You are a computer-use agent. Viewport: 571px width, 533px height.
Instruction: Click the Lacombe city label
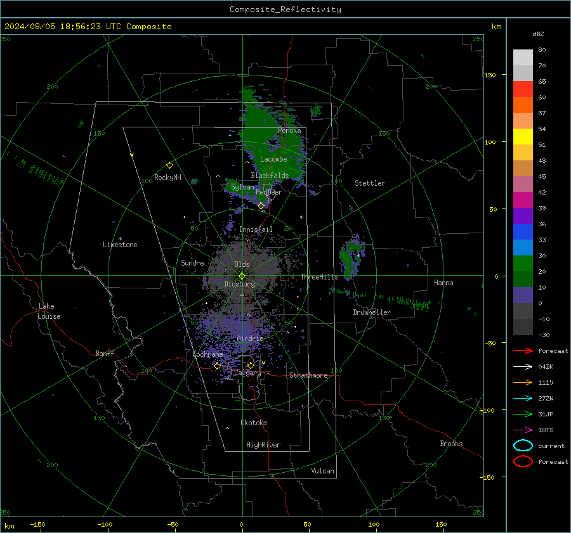(273, 159)
